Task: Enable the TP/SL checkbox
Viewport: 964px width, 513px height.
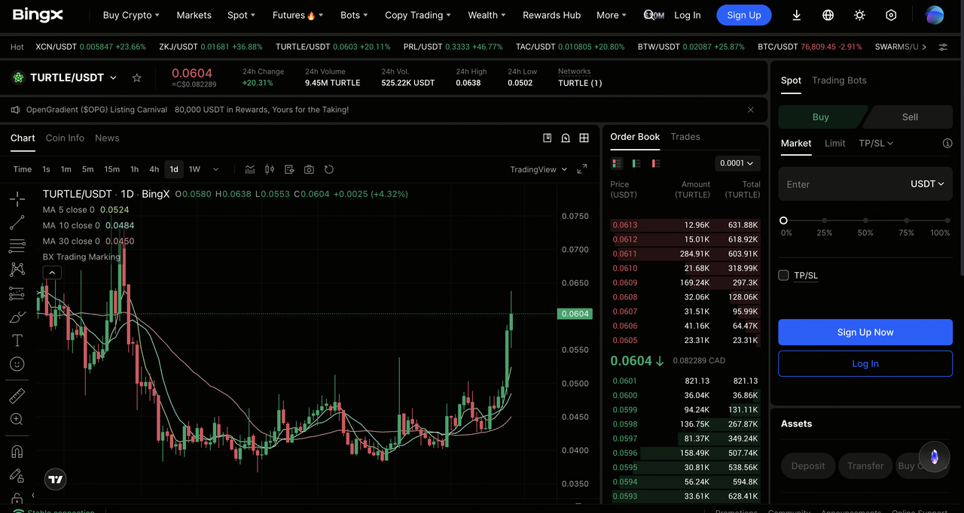Action: pyautogui.click(x=783, y=275)
